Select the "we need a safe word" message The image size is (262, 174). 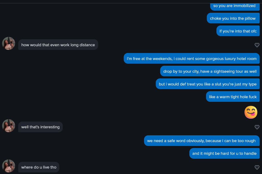click(201, 141)
